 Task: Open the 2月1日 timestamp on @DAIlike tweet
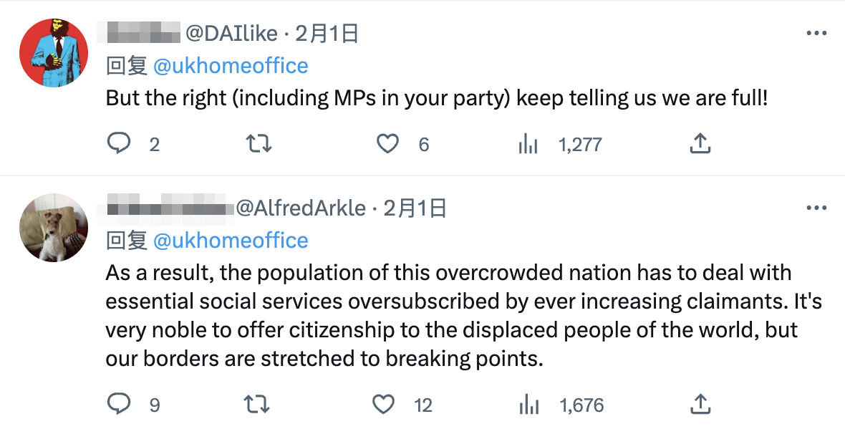pos(327,34)
